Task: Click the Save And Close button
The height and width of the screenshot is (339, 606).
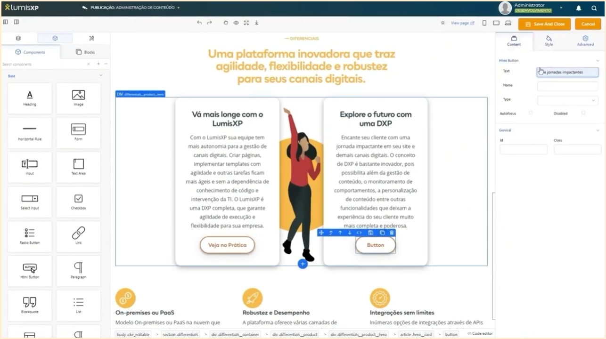Action: pos(544,24)
